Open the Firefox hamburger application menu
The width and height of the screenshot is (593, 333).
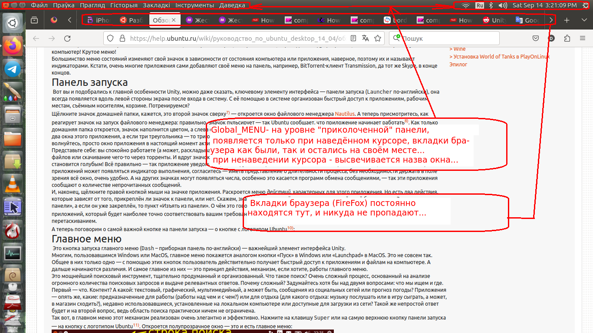[x=583, y=38]
